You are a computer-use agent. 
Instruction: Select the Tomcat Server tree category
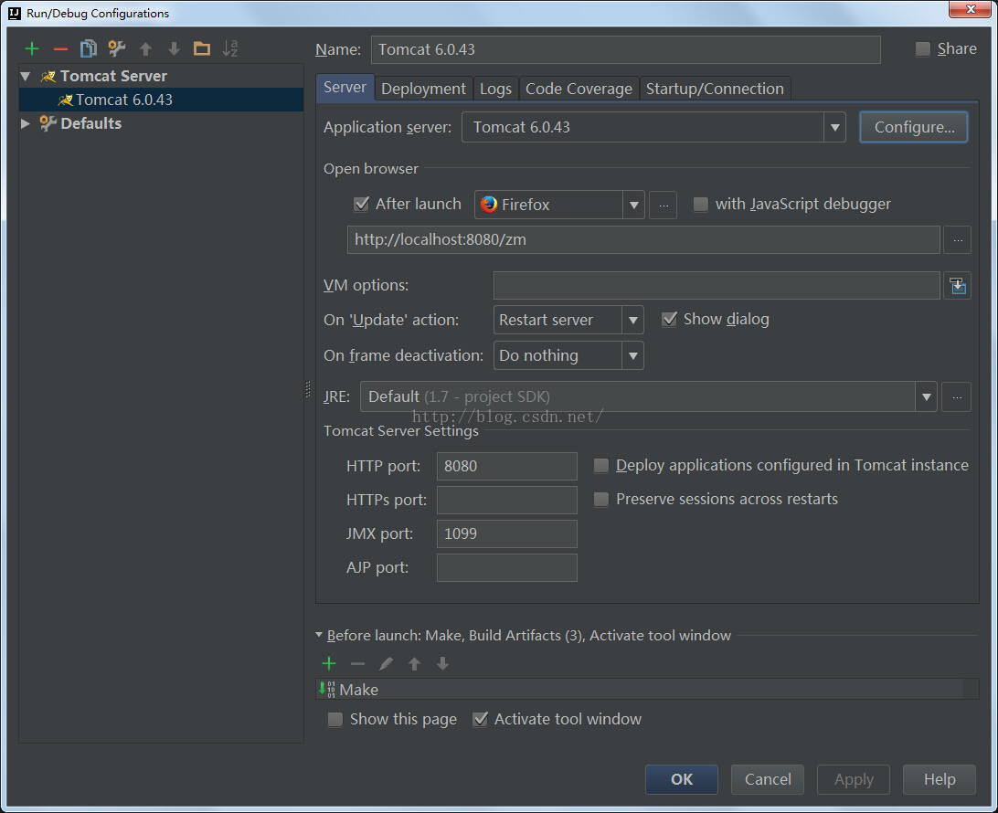[113, 77]
